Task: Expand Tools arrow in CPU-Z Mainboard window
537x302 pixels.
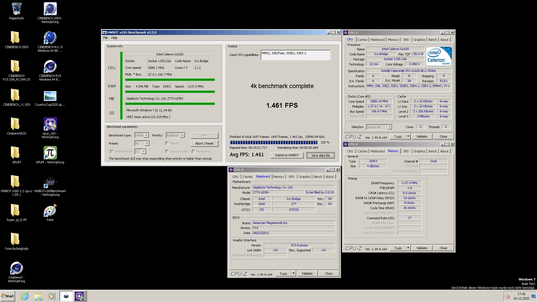Action: (x=293, y=273)
